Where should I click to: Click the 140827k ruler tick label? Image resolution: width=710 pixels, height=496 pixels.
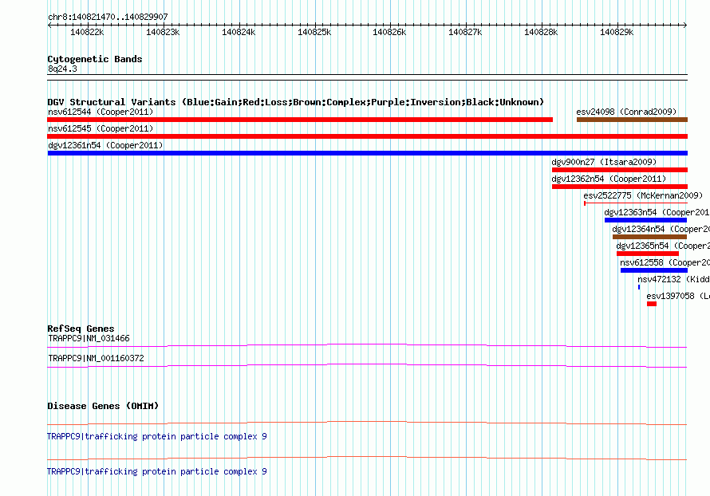pyautogui.click(x=465, y=33)
